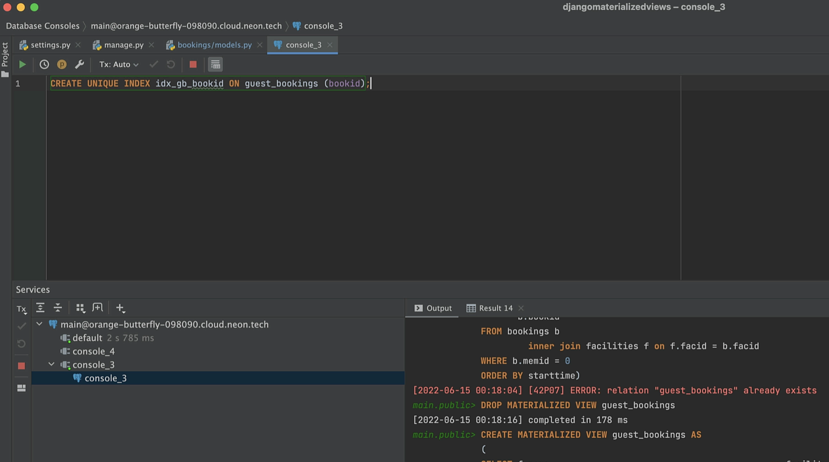This screenshot has height=462, width=829.
Task: Click the macOS green fullscreen window button
Action: (34, 7)
